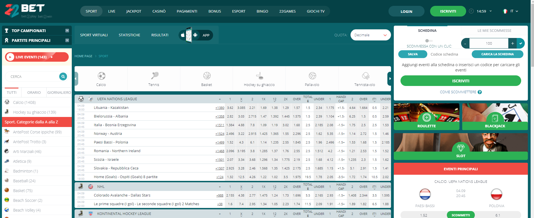This screenshot has height=218, width=534.
Task: Open Live Eventi (143) button
Action: tap(37, 57)
